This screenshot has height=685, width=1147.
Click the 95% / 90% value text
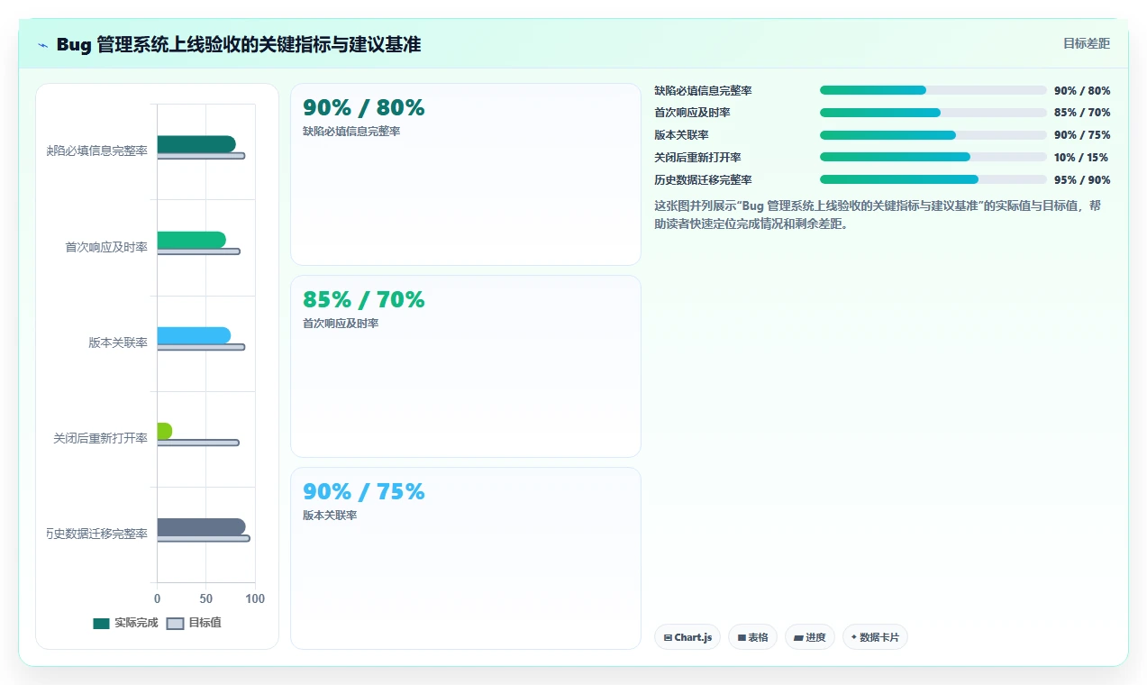tap(1082, 179)
